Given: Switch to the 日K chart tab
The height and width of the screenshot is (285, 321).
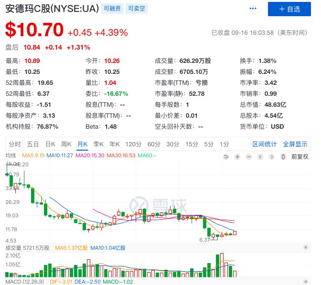Looking at the screenshot, I should (50, 144).
